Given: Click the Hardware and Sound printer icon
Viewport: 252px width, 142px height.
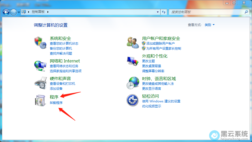Looking at the screenshot, I should point(40,83).
